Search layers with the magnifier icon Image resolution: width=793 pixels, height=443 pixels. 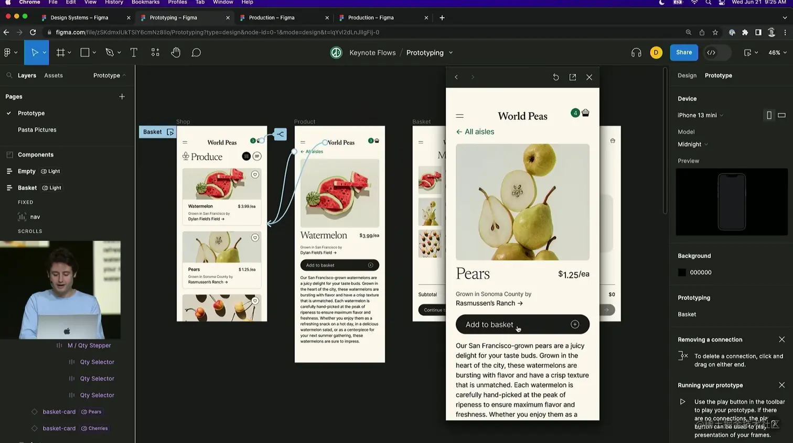(9, 75)
